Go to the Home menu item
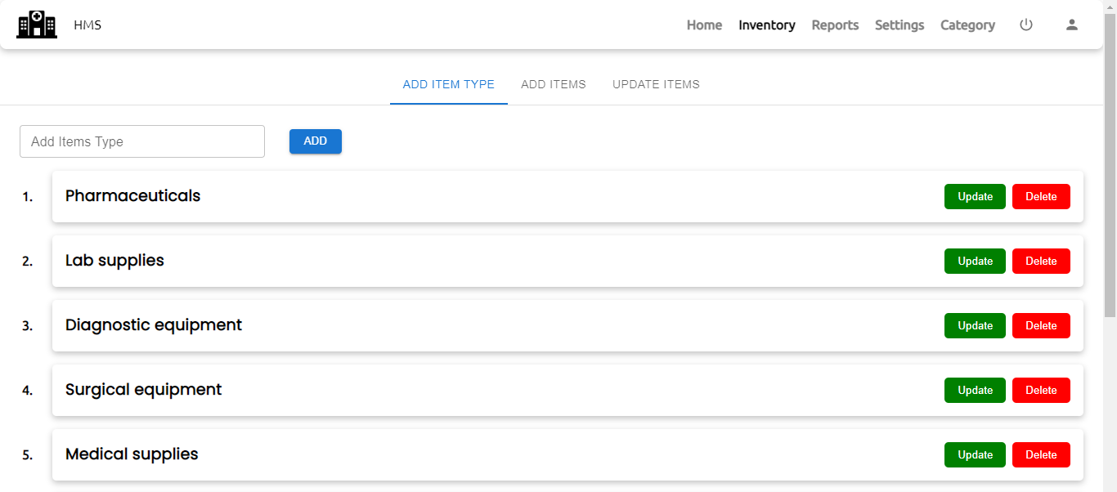This screenshot has width=1117, height=492. pyautogui.click(x=704, y=25)
